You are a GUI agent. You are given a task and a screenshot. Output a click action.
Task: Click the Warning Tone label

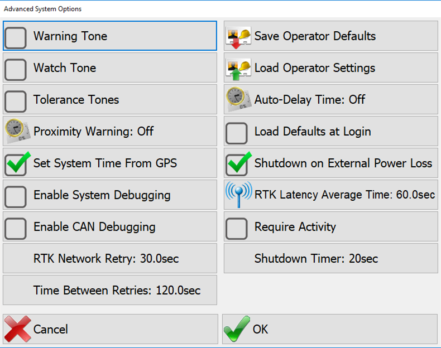pyautogui.click(x=70, y=36)
